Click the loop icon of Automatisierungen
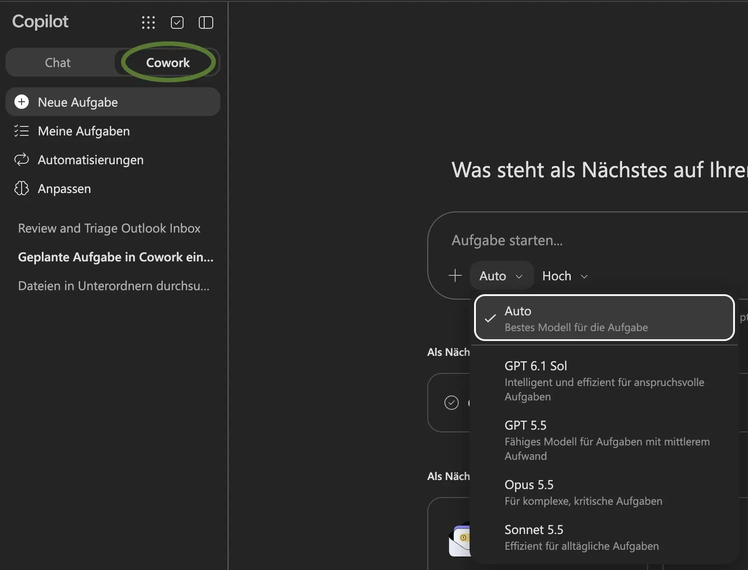Image resolution: width=748 pixels, height=570 pixels. pos(22,160)
